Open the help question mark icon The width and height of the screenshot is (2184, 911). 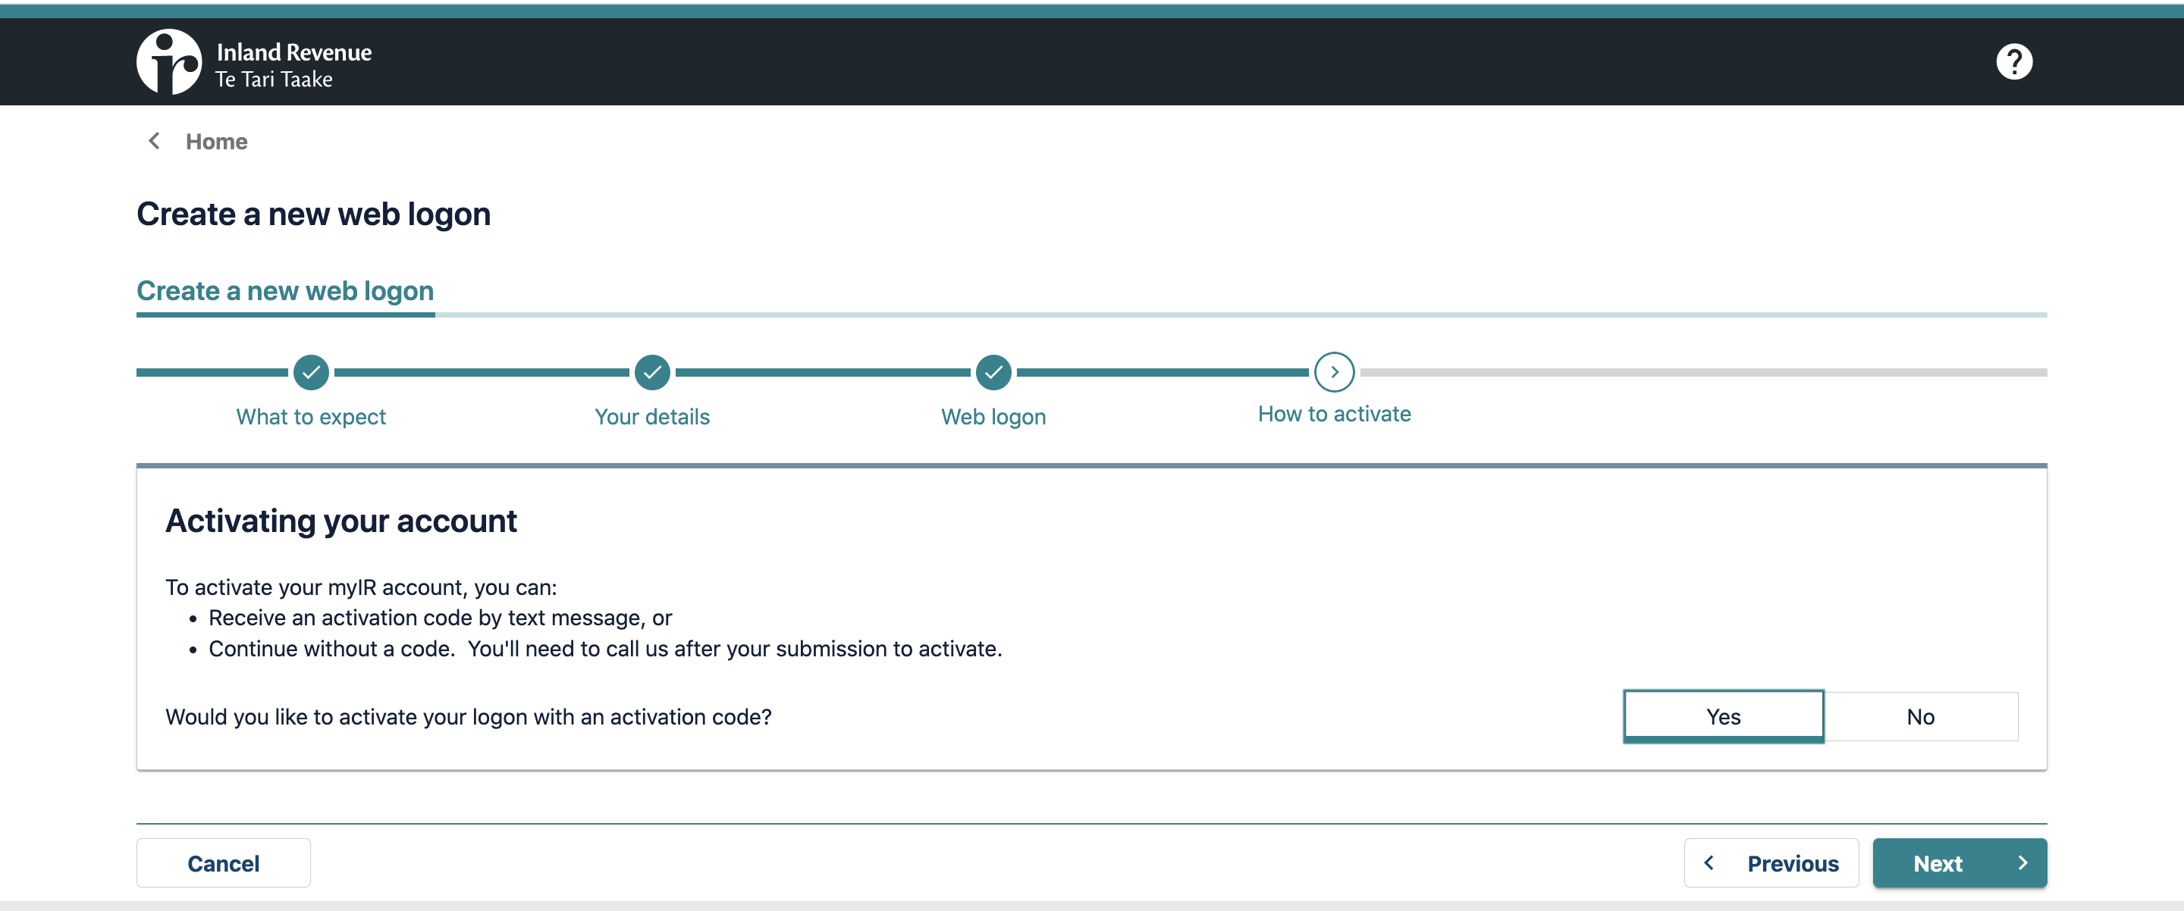coord(2013,62)
